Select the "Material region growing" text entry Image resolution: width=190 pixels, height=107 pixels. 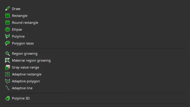pos(31,61)
